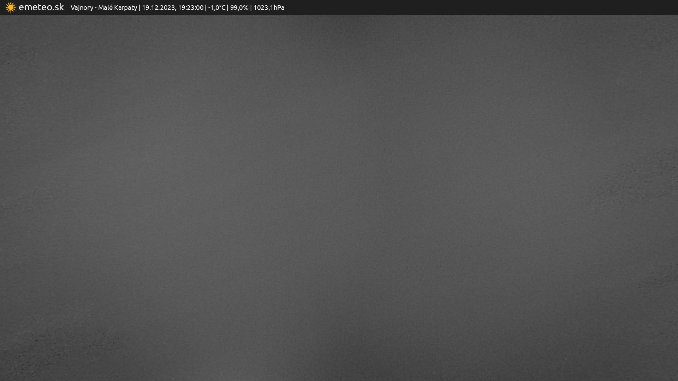678x381 pixels.
Task: Click the timestamp 19:23:00
Action: 191,8
